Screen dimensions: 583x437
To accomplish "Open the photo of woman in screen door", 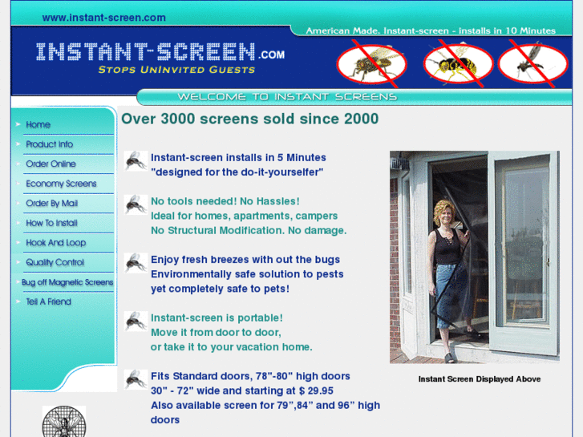I will (x=475, y=257).
